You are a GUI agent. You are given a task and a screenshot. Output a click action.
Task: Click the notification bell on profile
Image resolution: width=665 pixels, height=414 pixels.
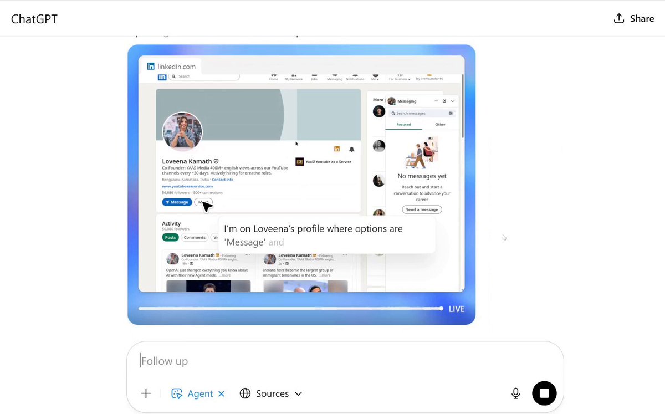coord(351,149)
